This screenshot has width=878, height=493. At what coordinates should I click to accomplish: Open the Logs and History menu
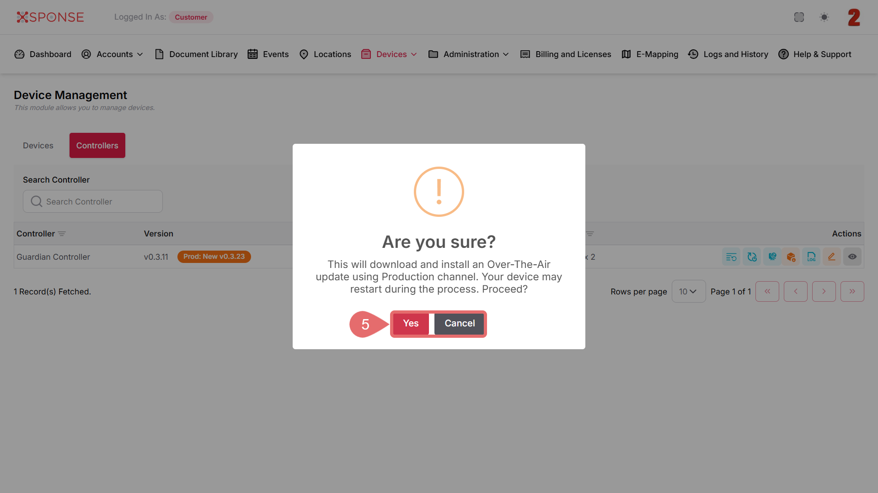click(x=728, y=54)
